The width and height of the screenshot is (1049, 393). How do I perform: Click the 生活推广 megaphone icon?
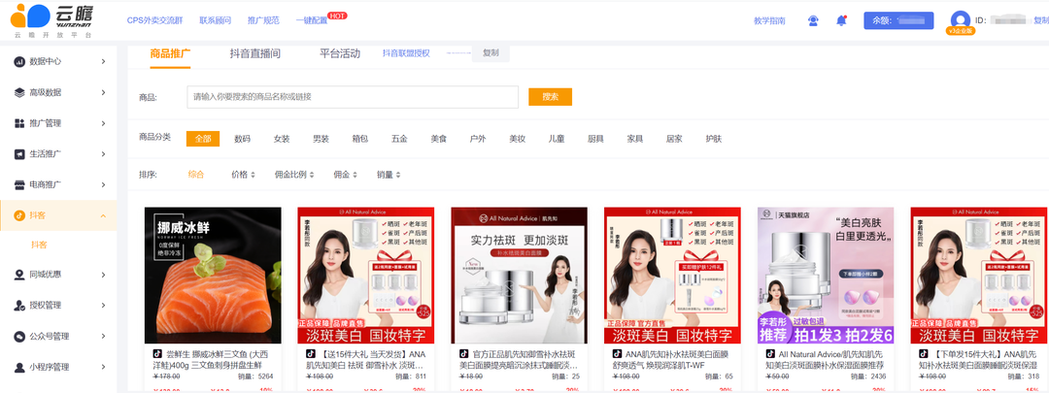pyautogui.click(x=19, y=154)
